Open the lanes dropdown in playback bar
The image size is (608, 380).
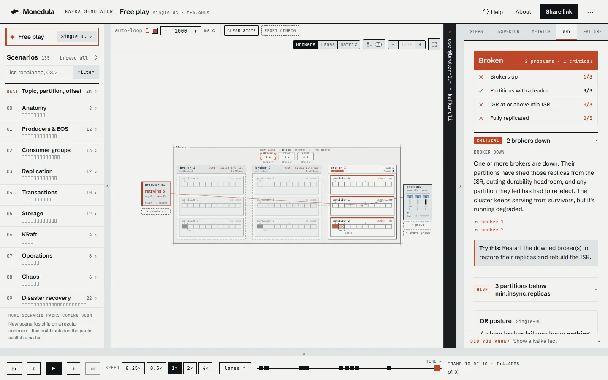coord(235,368)
